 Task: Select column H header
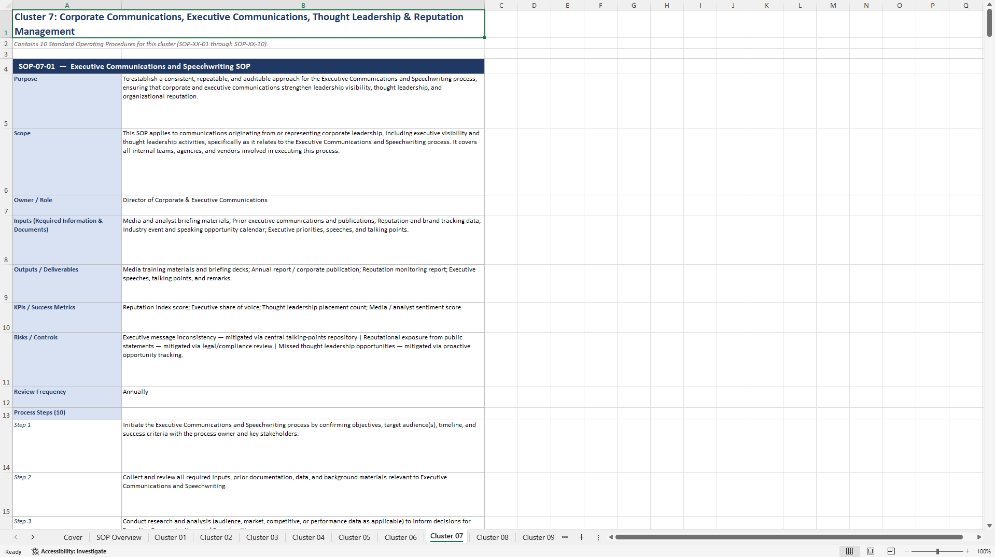click(x=667, y=5)
